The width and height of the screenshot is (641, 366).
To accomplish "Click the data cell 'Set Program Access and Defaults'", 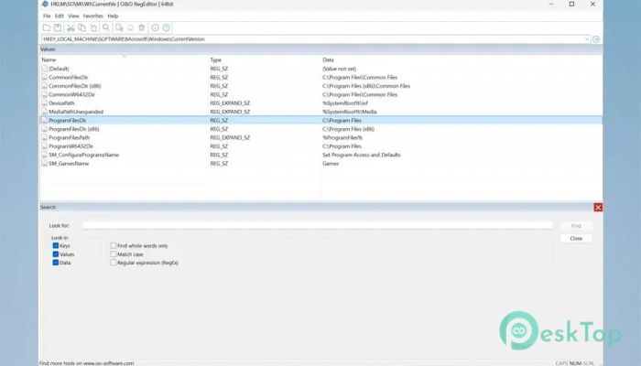I will [362, 155].
